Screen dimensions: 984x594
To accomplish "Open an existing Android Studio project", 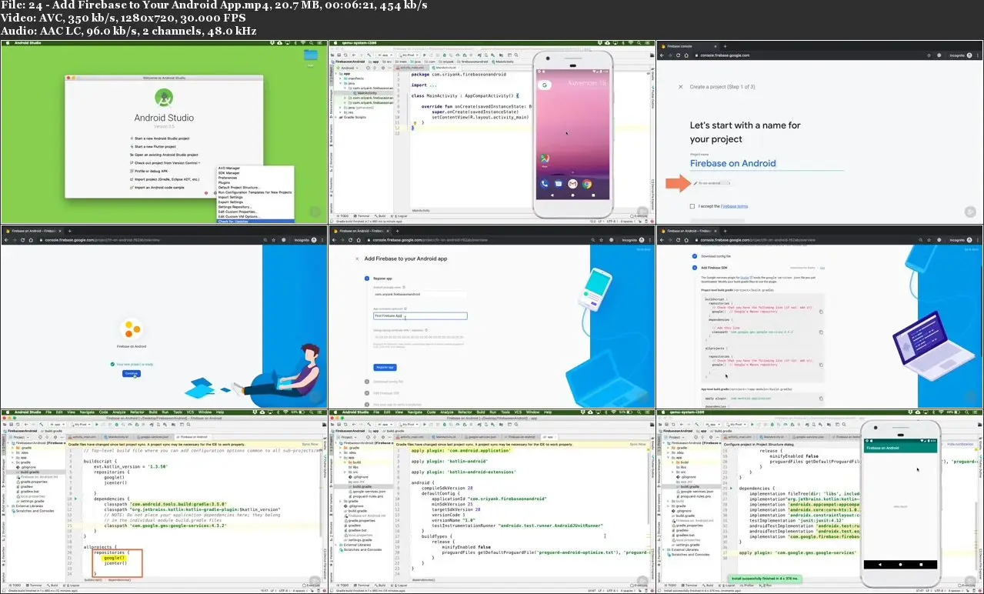I will 165,155.
